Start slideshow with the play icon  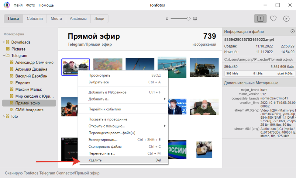coord(286,19)
